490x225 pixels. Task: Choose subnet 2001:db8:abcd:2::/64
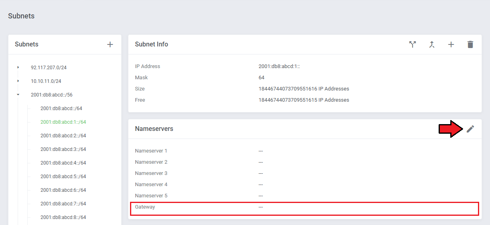(x=63, y=136)
